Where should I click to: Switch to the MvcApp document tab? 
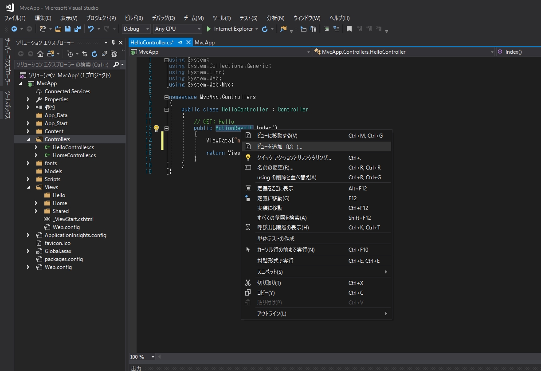(x=204, y=42)
